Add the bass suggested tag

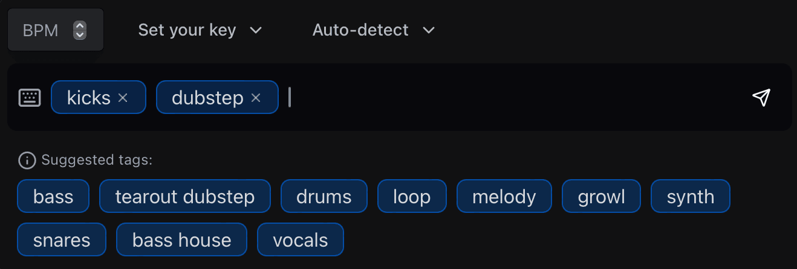pos(54,197)
